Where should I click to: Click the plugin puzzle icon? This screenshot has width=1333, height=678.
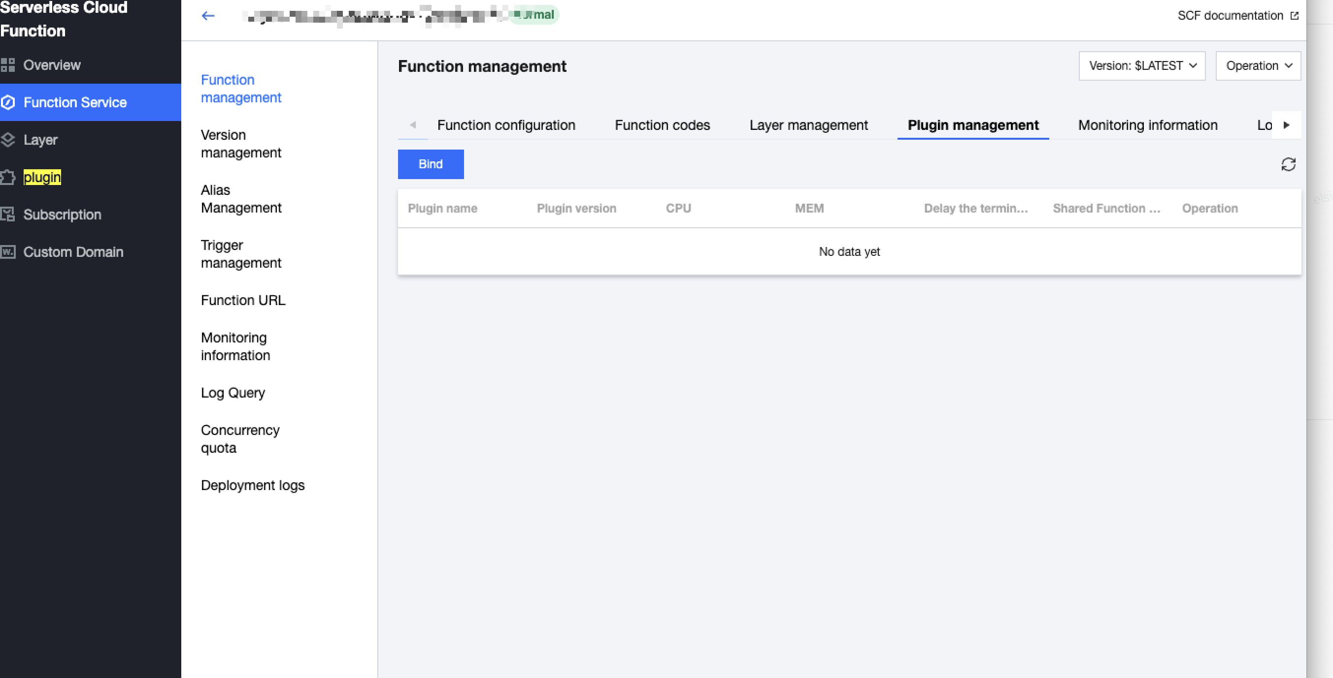click(8, 177)
